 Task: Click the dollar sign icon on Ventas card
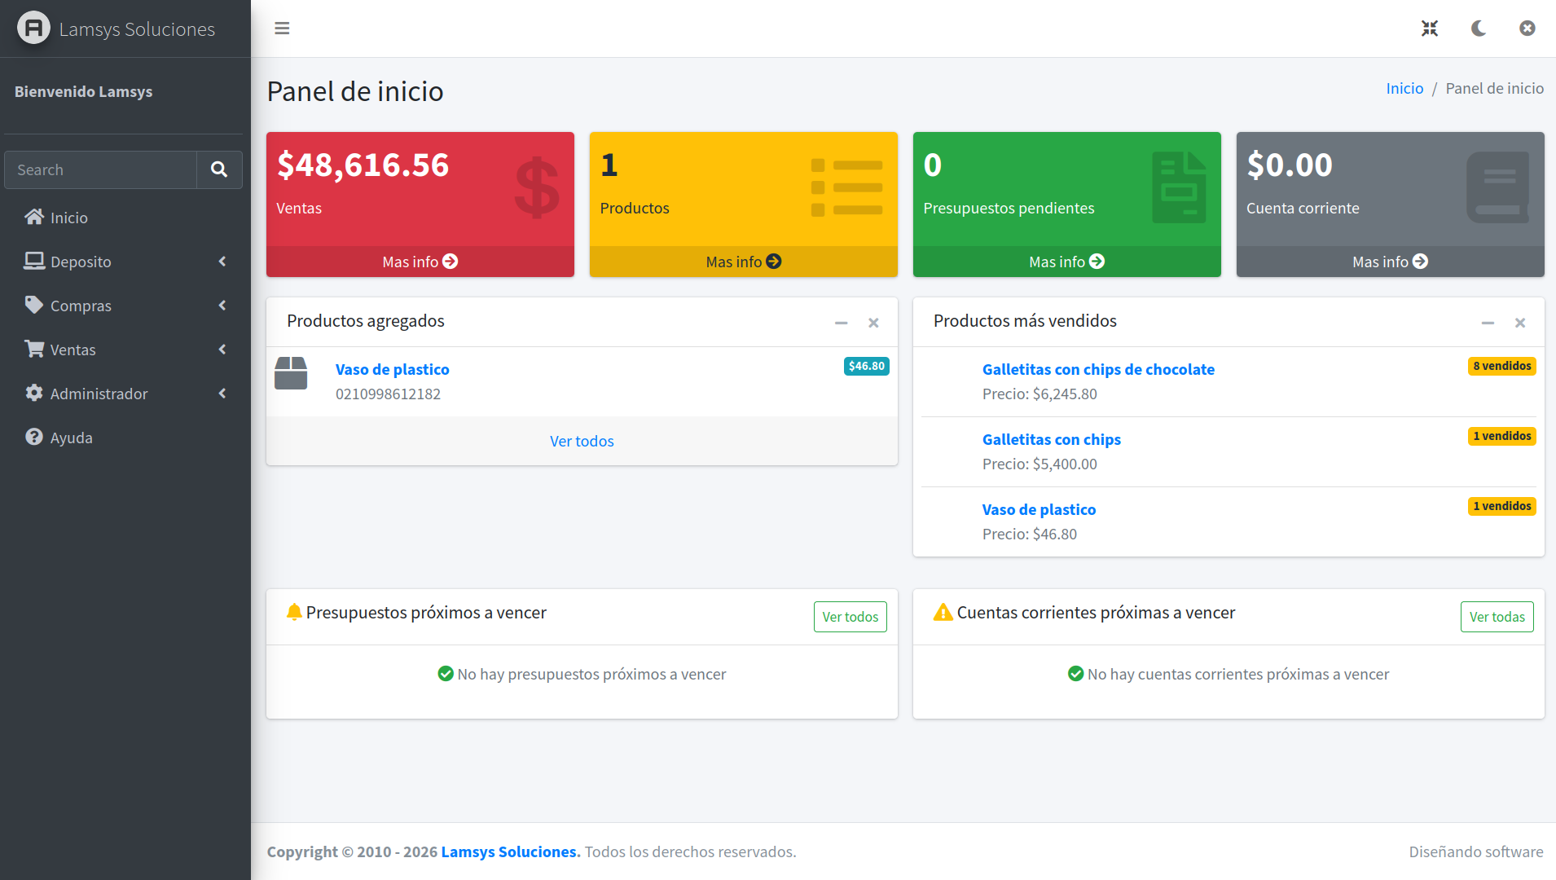click(537, 187)
